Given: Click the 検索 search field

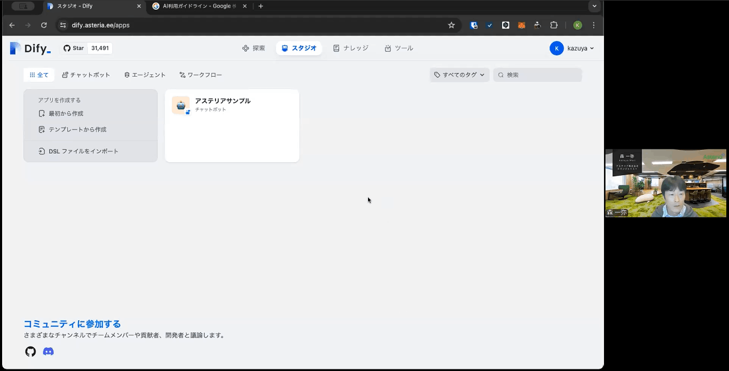Looking at the screenshot, I should tap(538, 75).
